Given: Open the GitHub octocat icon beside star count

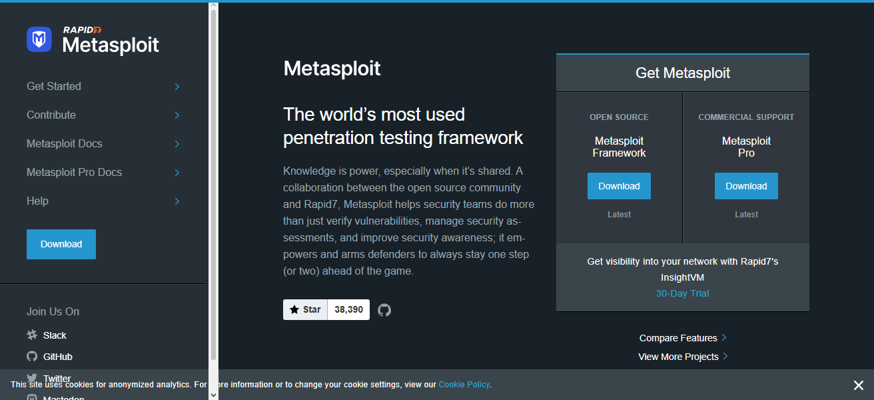Looking at the screenshot, I should point(384,310).
